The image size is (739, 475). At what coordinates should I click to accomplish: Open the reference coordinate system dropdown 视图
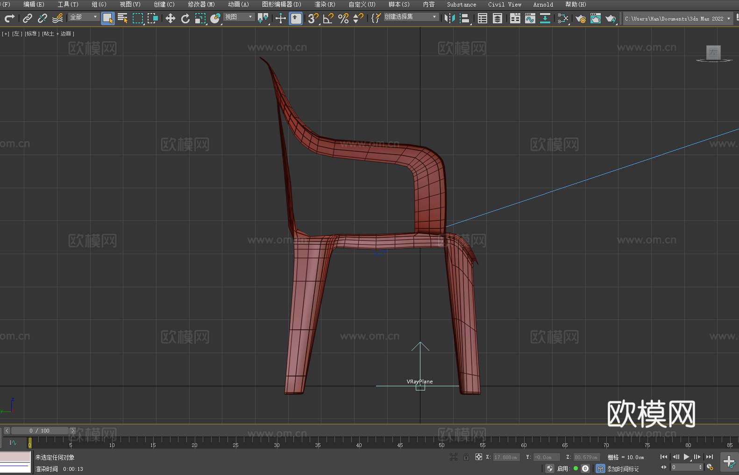tap(239, 17)
